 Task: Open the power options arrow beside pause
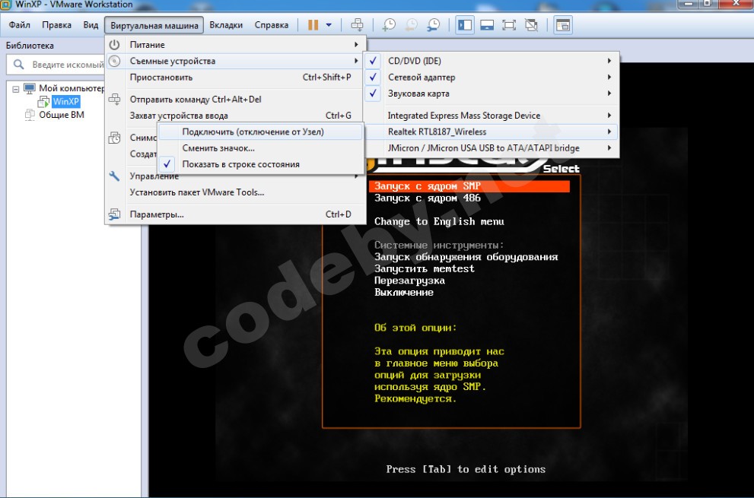(x=329, y=25)
